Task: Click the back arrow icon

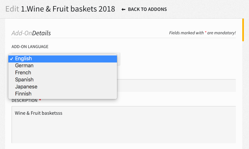Action: [x=123, y=9]
